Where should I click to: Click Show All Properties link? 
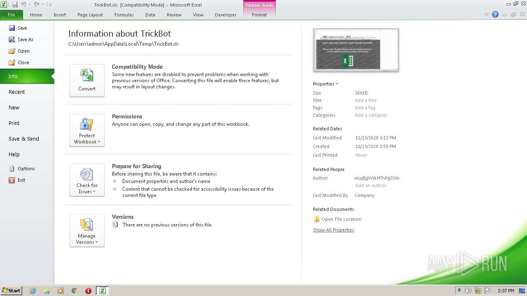[x=333, y=230]
